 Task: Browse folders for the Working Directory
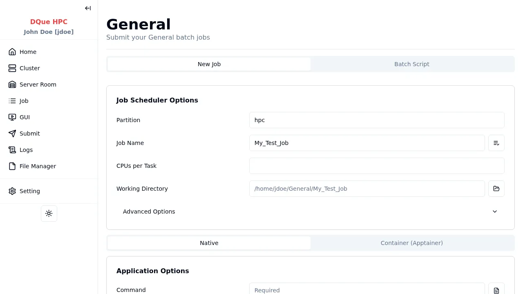[x=496, y=189]
